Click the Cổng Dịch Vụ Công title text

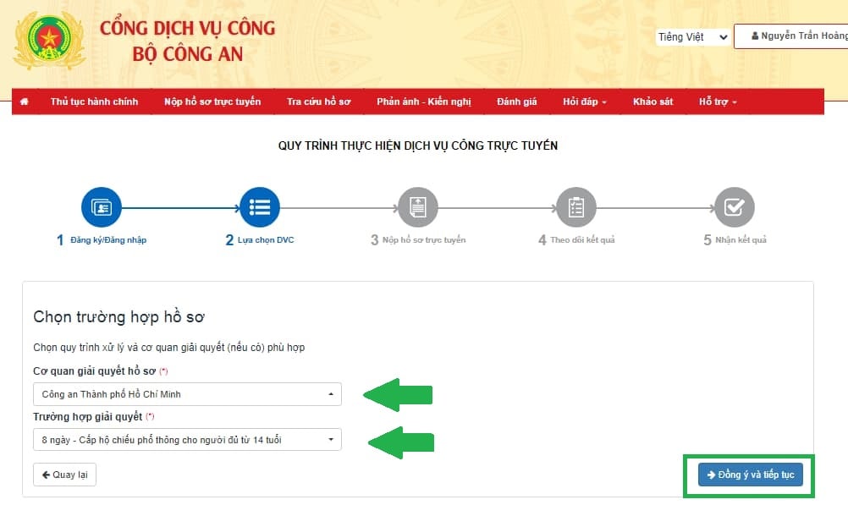click(188, 28)
